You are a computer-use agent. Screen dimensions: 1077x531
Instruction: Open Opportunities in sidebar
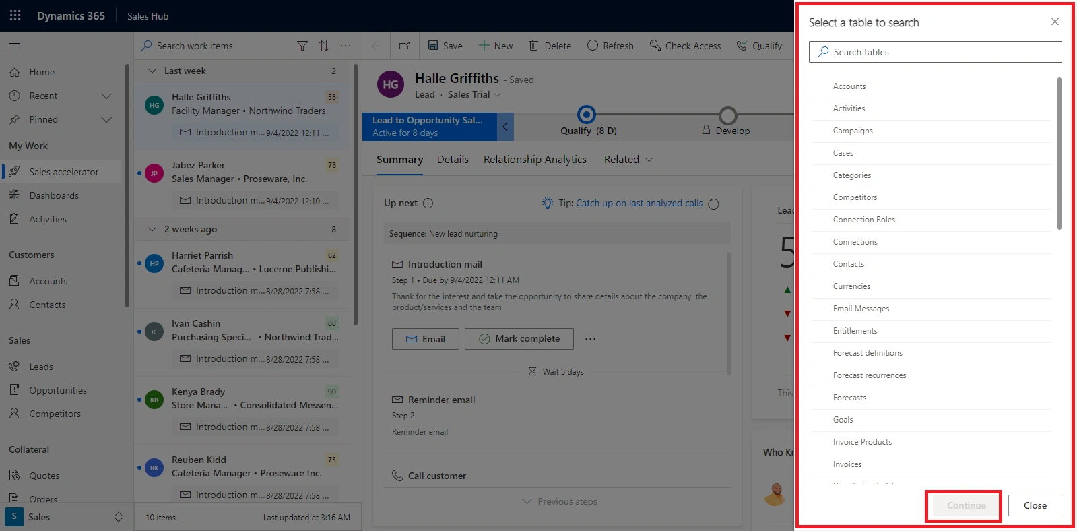58,390
